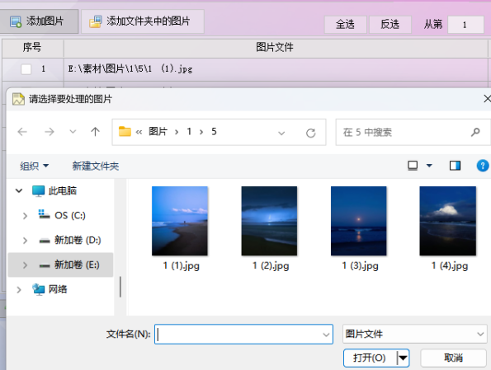This screenshot has width=491, height=370.
Task: Go up one folder level
Action: coord(95,132)
